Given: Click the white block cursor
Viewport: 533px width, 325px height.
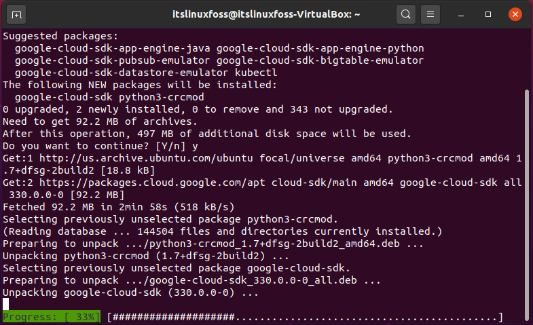Looking at the screenshot, I should click(x=6, y=304).
